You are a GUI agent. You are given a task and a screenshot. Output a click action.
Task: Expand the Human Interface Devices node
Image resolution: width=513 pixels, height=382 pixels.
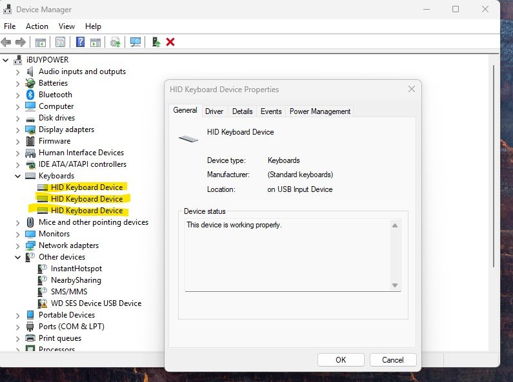pyautogui.click(x=17, y=153)
